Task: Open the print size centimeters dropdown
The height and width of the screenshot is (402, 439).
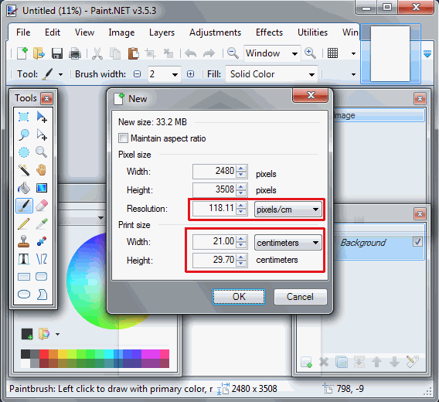Action: (x=288, y=243)
